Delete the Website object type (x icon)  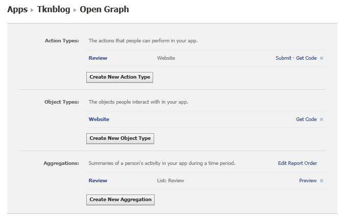coord(321,119)
